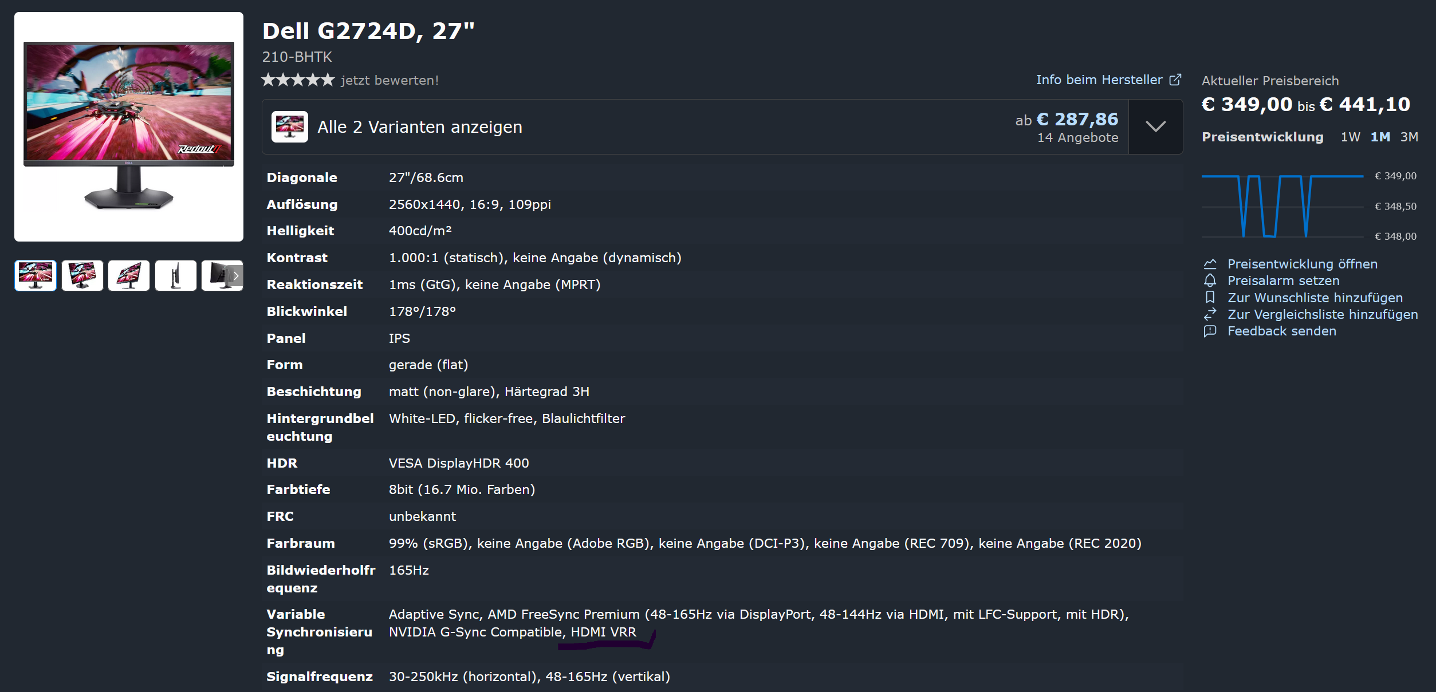Click the speech bubble Feedback icon
The image size is (1436, 692).
point(1210,331)
